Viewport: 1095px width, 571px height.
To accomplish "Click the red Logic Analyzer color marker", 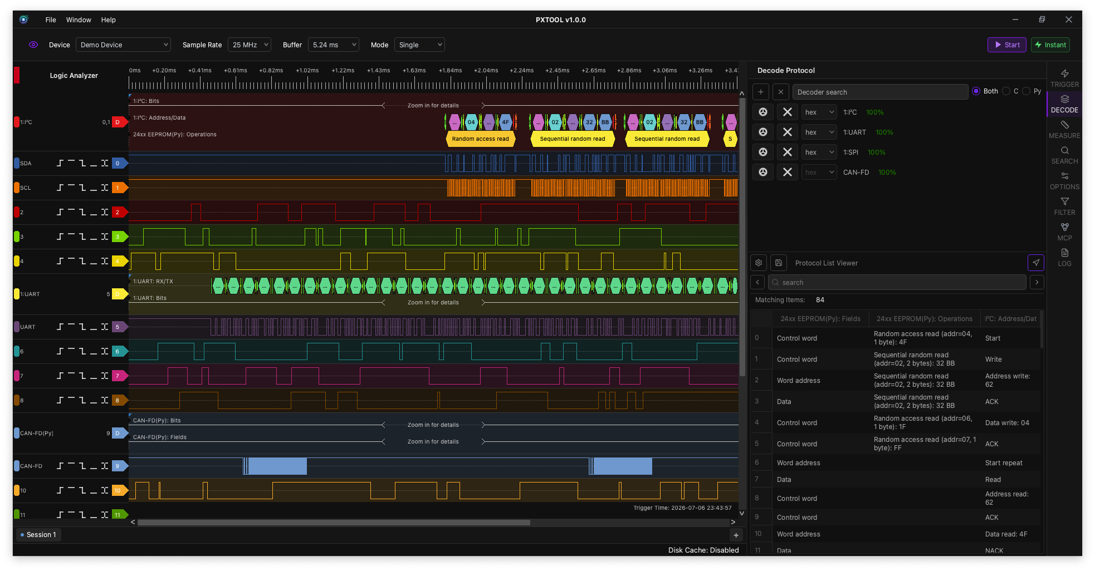I will [x=17, y=75].
